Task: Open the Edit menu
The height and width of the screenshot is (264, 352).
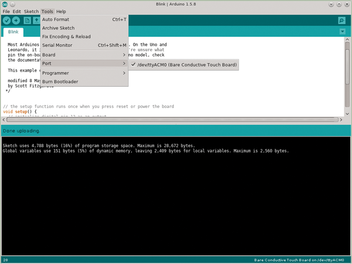Action: click(16, 12)
